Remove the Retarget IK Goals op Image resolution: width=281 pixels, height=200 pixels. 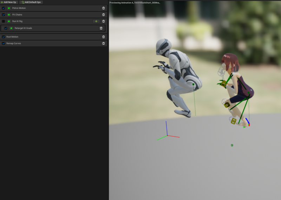(x=101, y=28)
